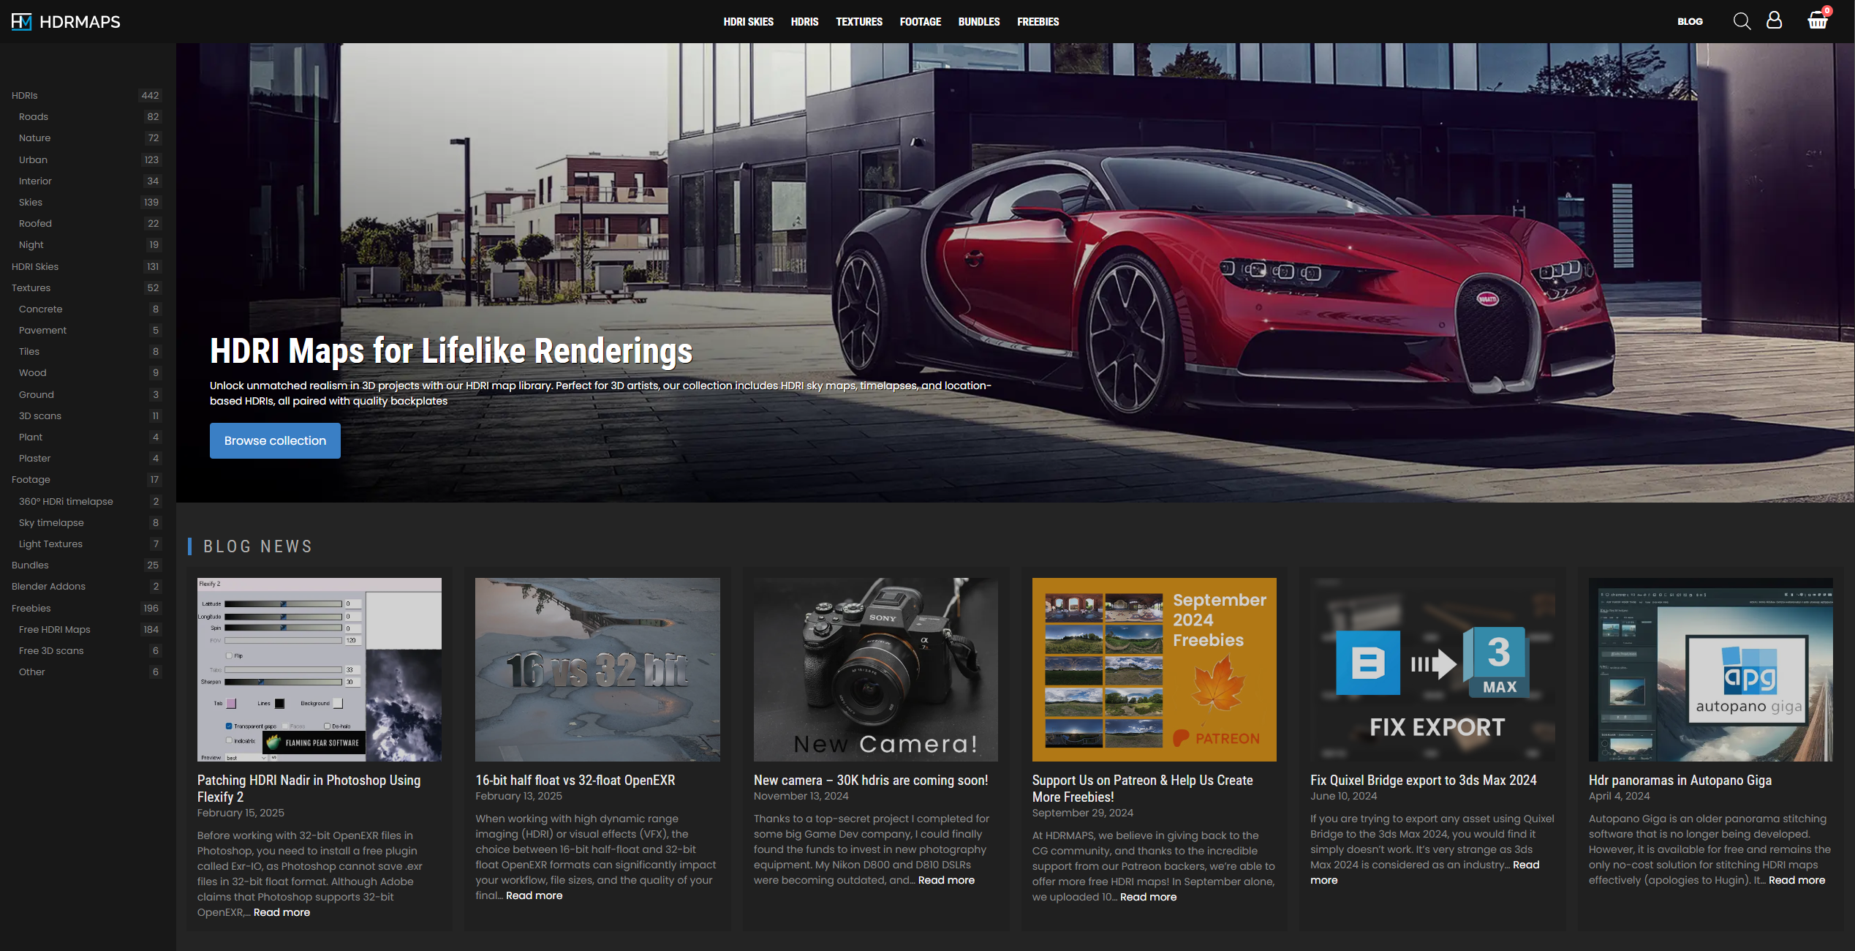Screen dimensions: 1855x951
Task: Open the 16 vs 32 bit thumbnail
Action: (597, 669)
